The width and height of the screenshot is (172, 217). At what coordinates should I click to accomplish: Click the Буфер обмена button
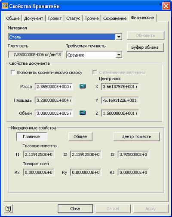(145, 47)
